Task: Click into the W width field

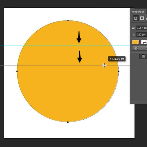Action: [x=142, y=28]
